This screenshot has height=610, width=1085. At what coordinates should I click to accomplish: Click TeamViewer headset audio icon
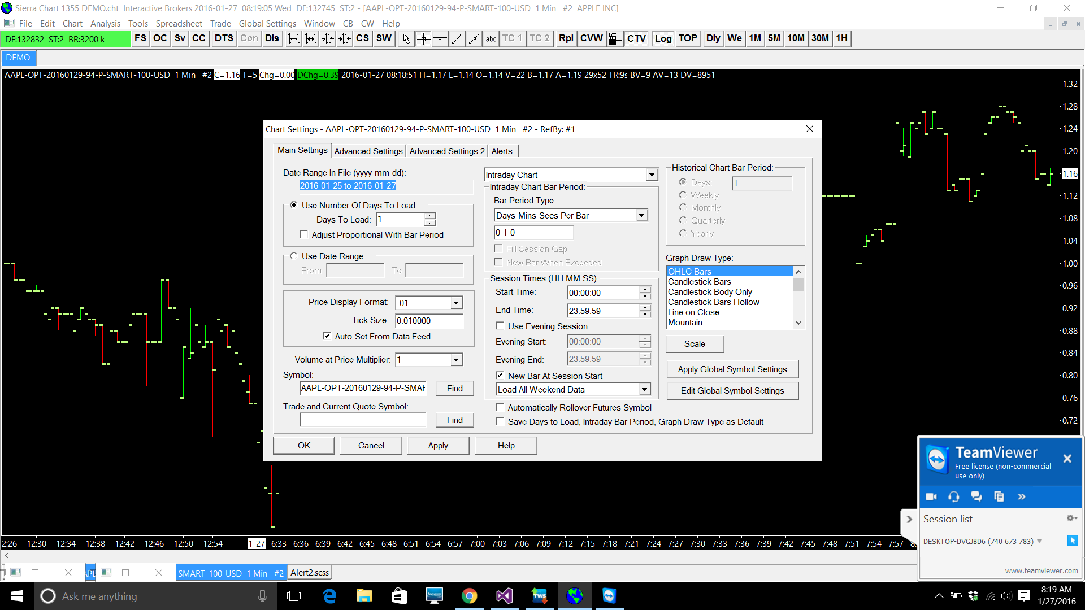coord(954,496)
